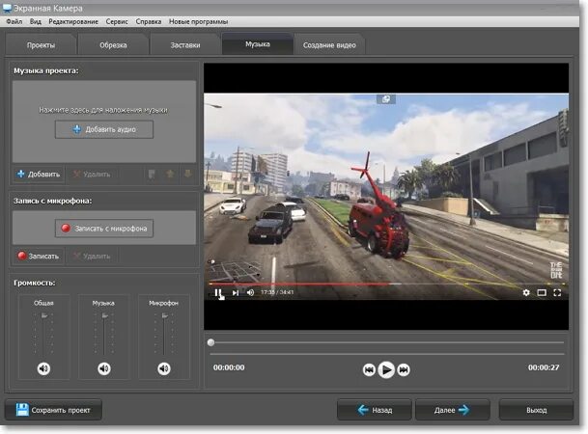This screenshot has height=434, width=588.
Task: Proceed with the Далее button
Action: coord(452,410)
